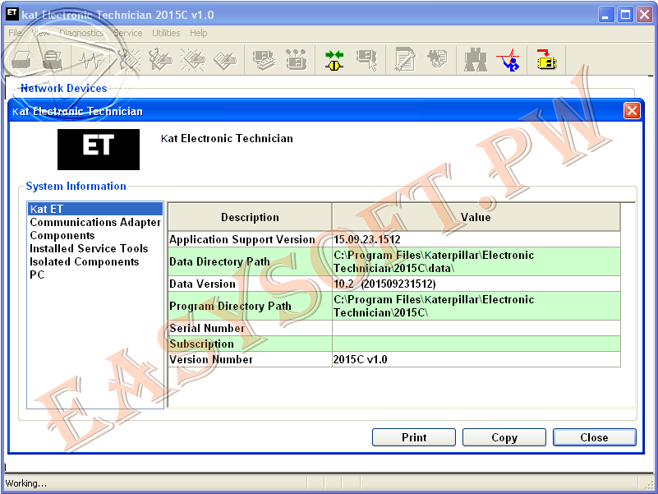658x494 pixels.
Task: Click the value 15.09.23.1512
Action: click(x=367, y=239)
